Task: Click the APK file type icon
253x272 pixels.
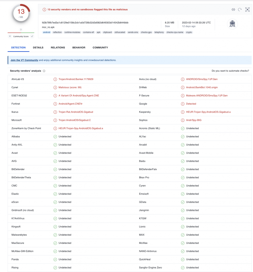Action: tap(232, 24)
